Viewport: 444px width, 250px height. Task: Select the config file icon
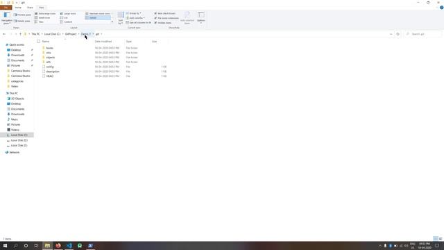click(44, 67)
